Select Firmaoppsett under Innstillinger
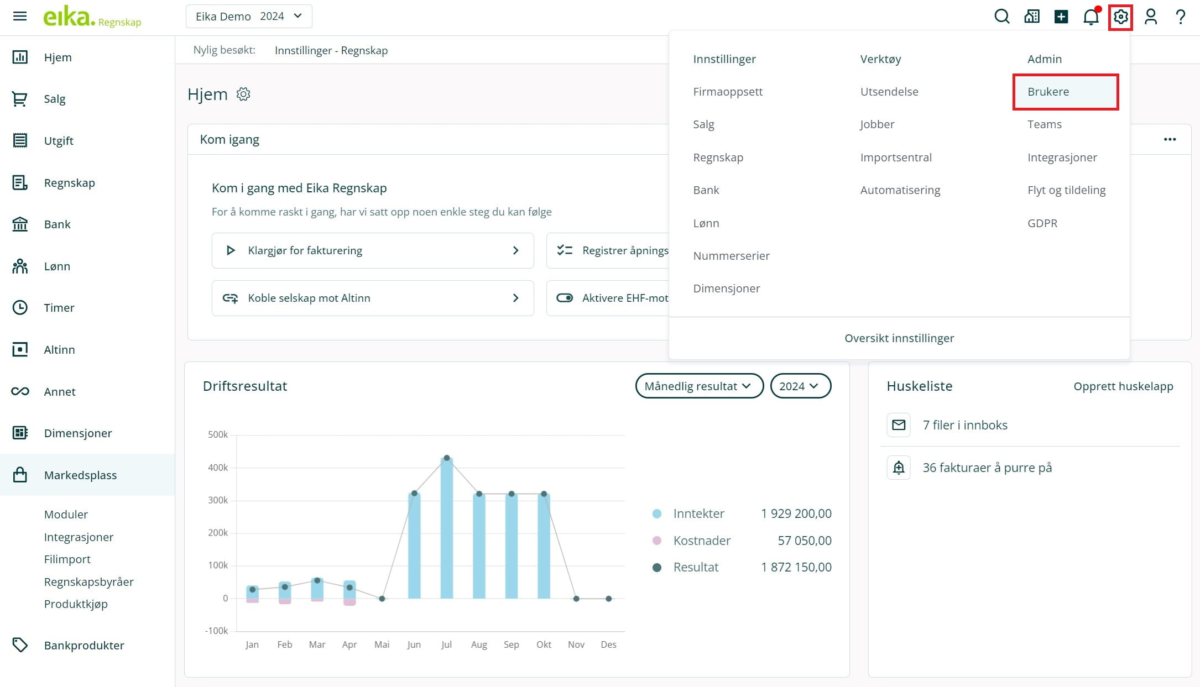Screen dimensions: 1200x687 (x=728, y=92)
